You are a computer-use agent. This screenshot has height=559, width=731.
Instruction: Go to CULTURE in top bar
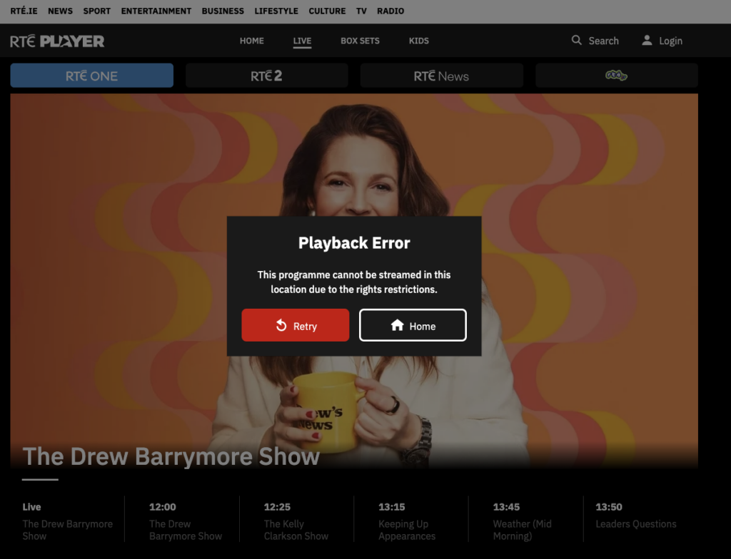(x=327, y=11)
